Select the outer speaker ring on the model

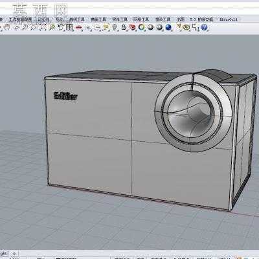pyautogui.click(x=194, y=113)
